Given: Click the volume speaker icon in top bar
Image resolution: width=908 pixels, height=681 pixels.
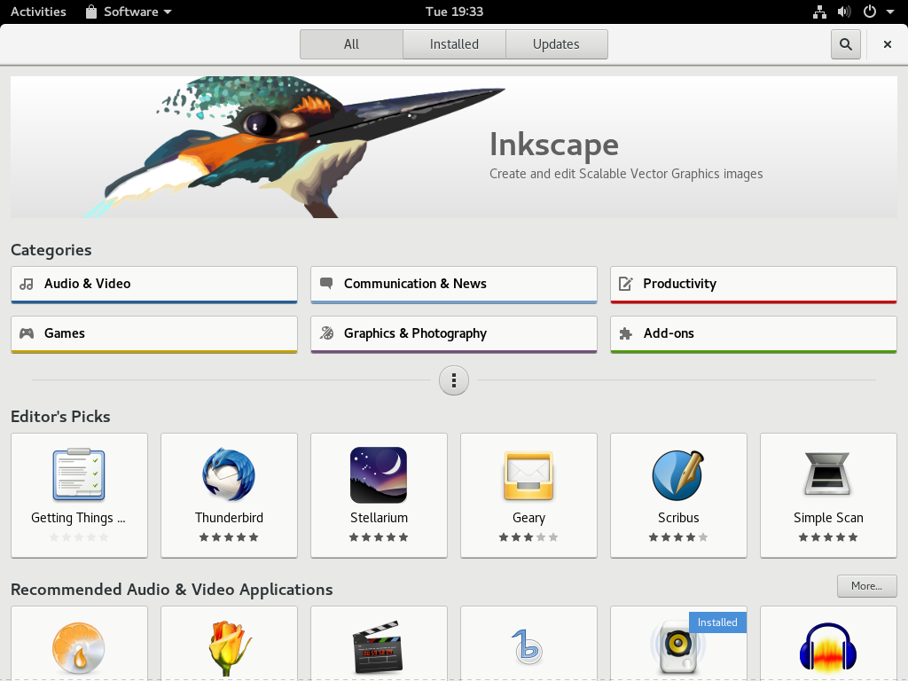Looking at the screenshot, I should tap(844, 12).
